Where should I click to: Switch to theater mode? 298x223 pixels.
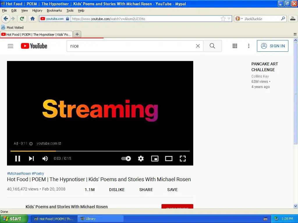coord(169,158)
